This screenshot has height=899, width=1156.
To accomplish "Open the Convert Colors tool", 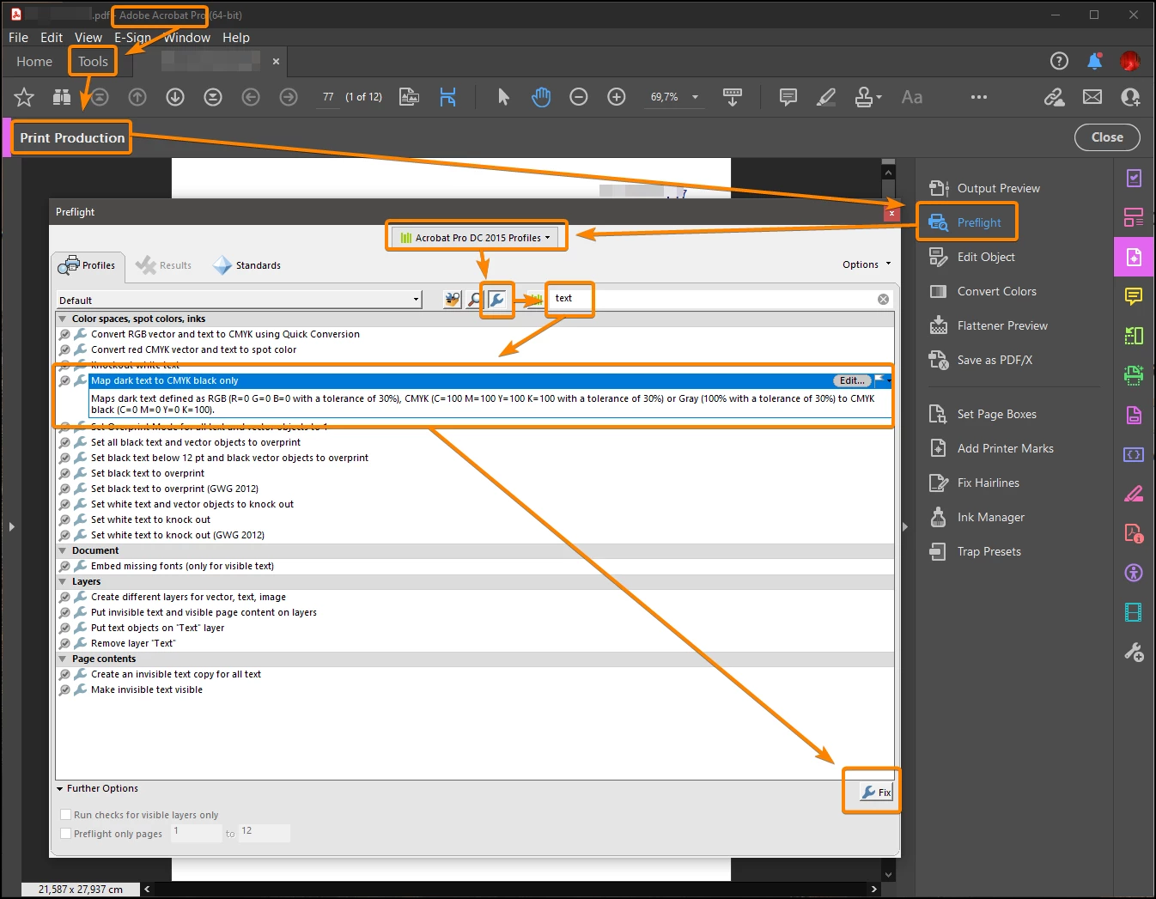I will click(x=983, y=291).
